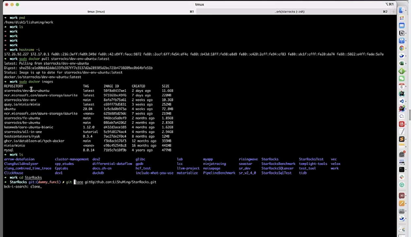
Task: Click the risingwave directory name
Action: (248, 159)
